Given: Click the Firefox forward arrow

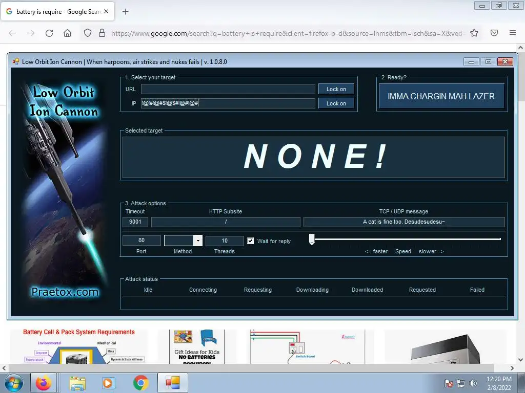Looking at the screenshot, I should click(31, 33).
